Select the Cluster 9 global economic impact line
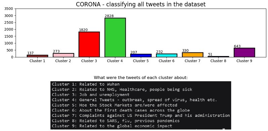The height and width of the screenshot is (131, 268). [112, 126]
